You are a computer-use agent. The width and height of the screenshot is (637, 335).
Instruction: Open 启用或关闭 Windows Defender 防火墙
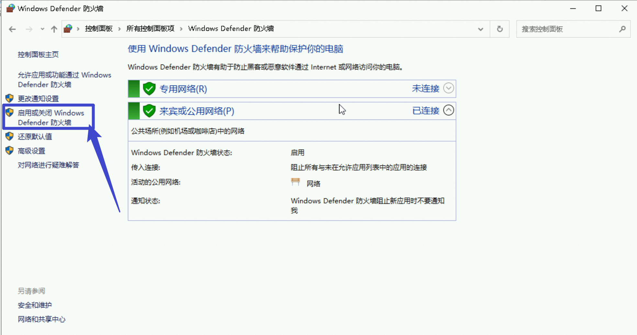tap(51, 118)
